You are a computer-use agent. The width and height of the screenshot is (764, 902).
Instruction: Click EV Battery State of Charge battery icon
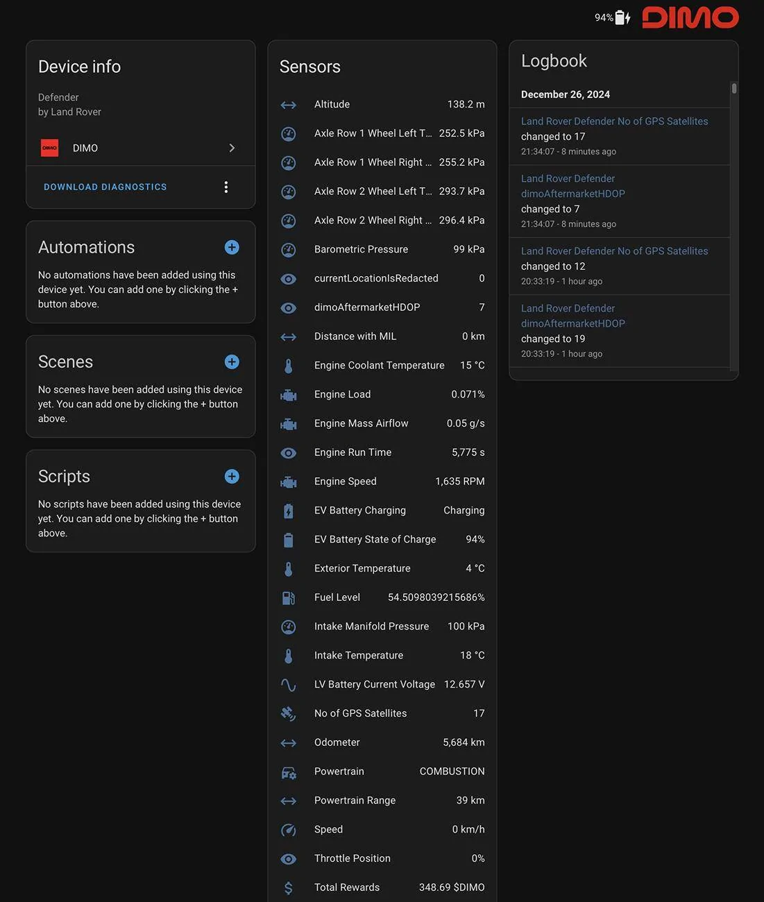[x=289, y=540]
